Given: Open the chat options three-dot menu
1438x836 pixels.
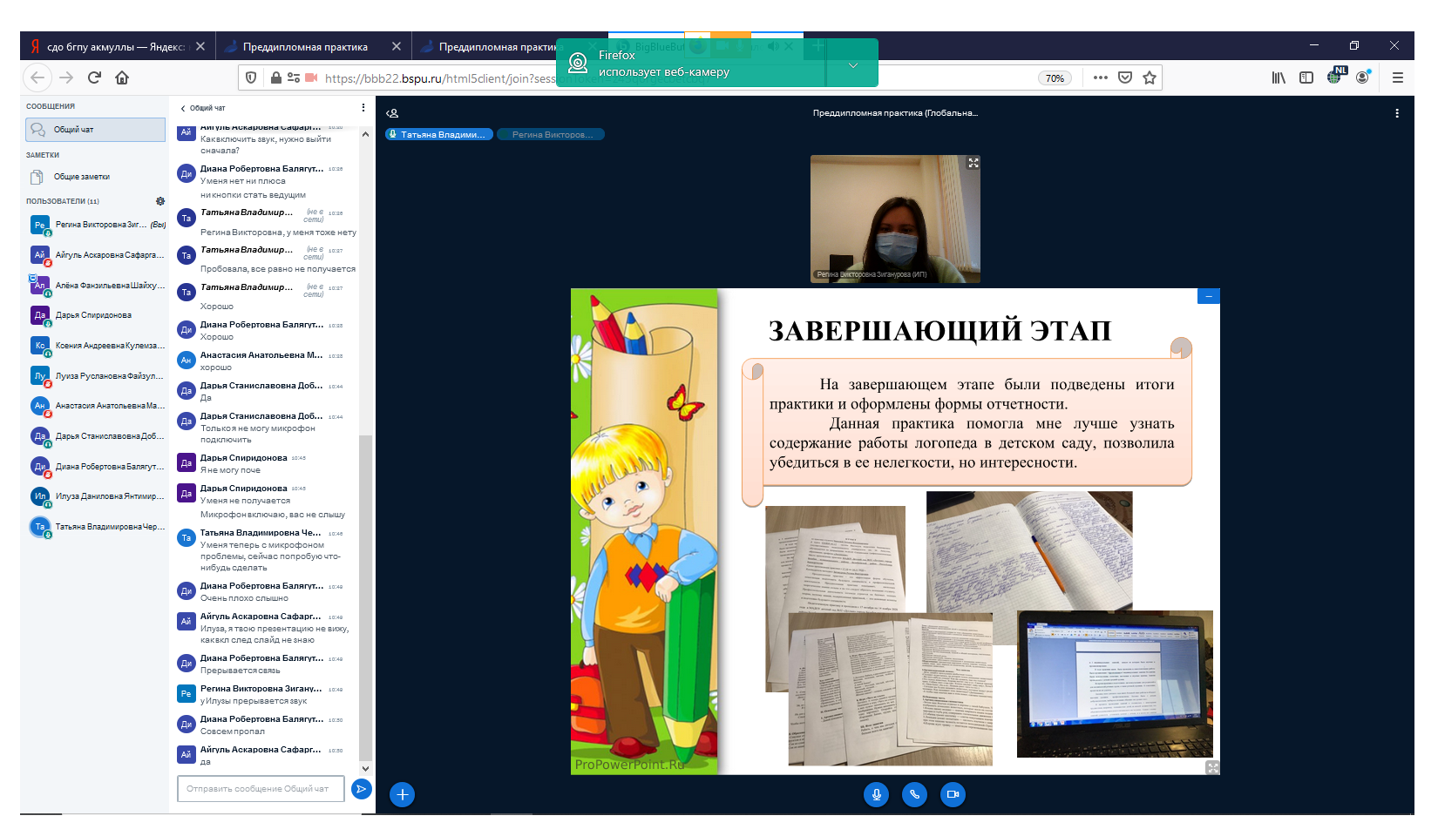Looking at the screenshot, I should [363, 108].
